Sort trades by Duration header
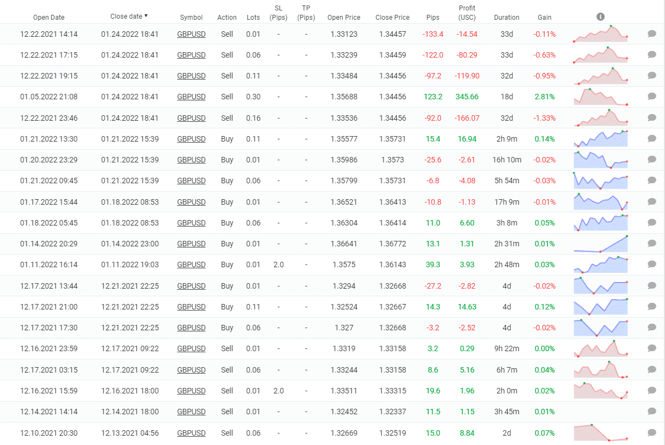665x445 pixels. [x=507, y=18]
